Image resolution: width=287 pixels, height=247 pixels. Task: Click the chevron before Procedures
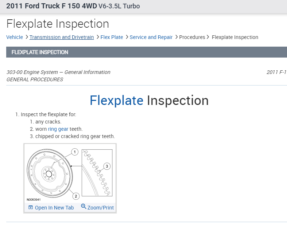pyautogui.click(x=176, y=37)
